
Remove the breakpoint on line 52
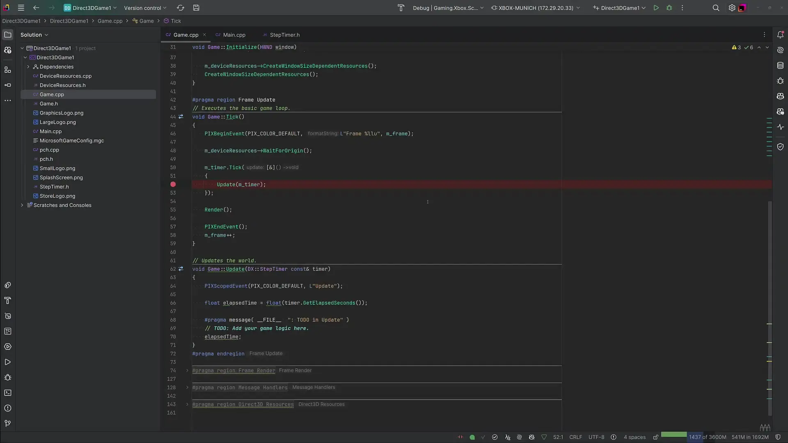click(173, 185)
